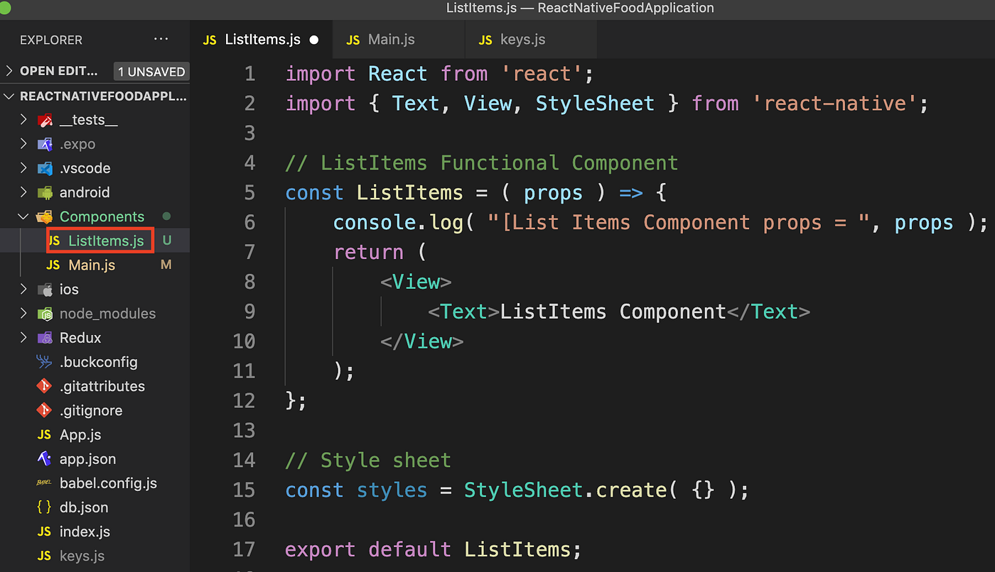Click the modified indicator M beside Main.js

tap(166, 265)
